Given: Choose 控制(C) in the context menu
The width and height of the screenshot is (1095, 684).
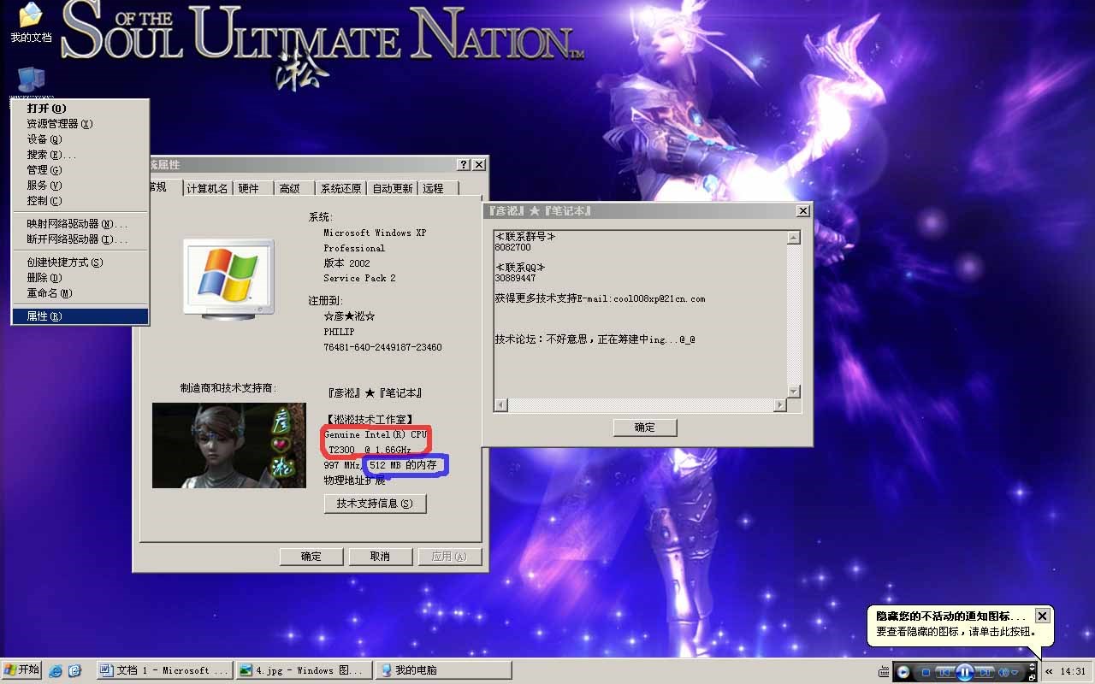Looking at the screenshot, I should 80,201.
